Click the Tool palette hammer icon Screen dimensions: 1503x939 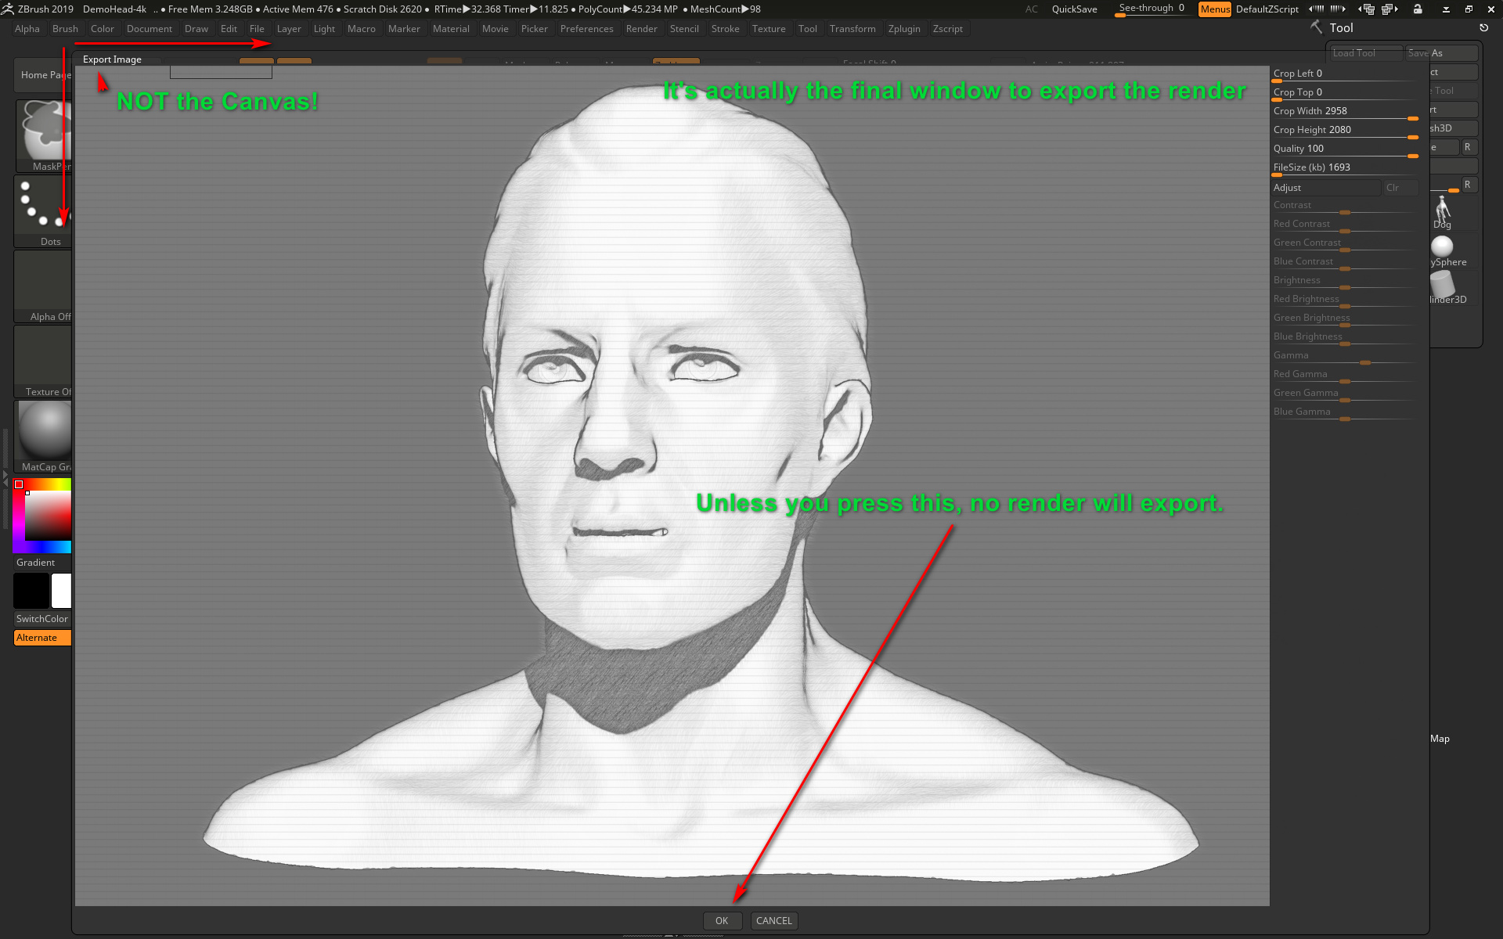tap(1317, 27)
